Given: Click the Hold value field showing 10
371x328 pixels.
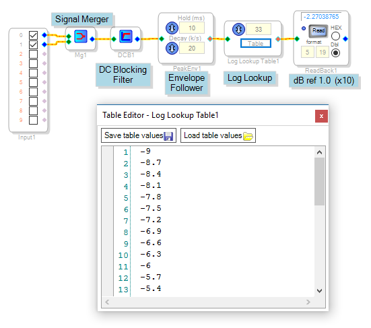Looking at the screenshot, I should tap(192, 28).
